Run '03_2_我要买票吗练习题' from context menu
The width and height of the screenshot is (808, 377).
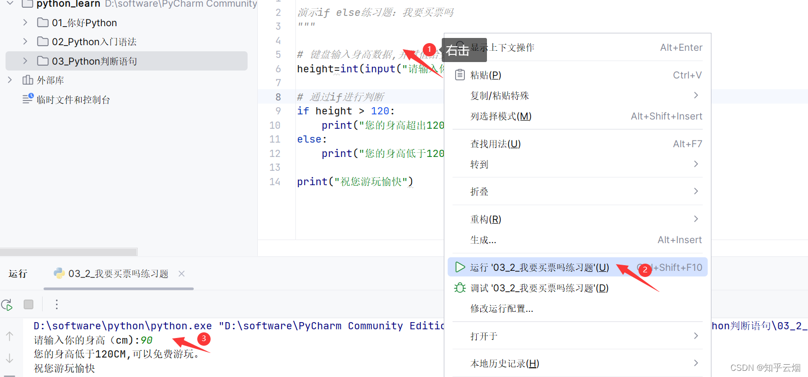[578, 267]
